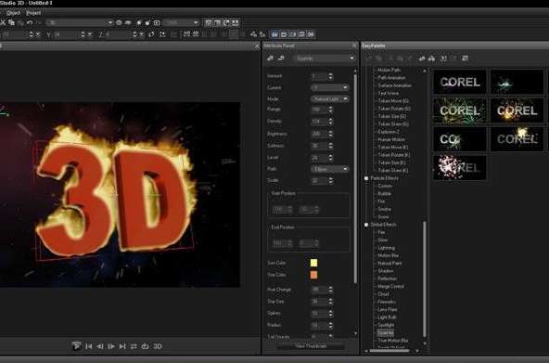Select Reflection in the tree
This screenshot has height=363, width=549.
[x=388, y=279]
